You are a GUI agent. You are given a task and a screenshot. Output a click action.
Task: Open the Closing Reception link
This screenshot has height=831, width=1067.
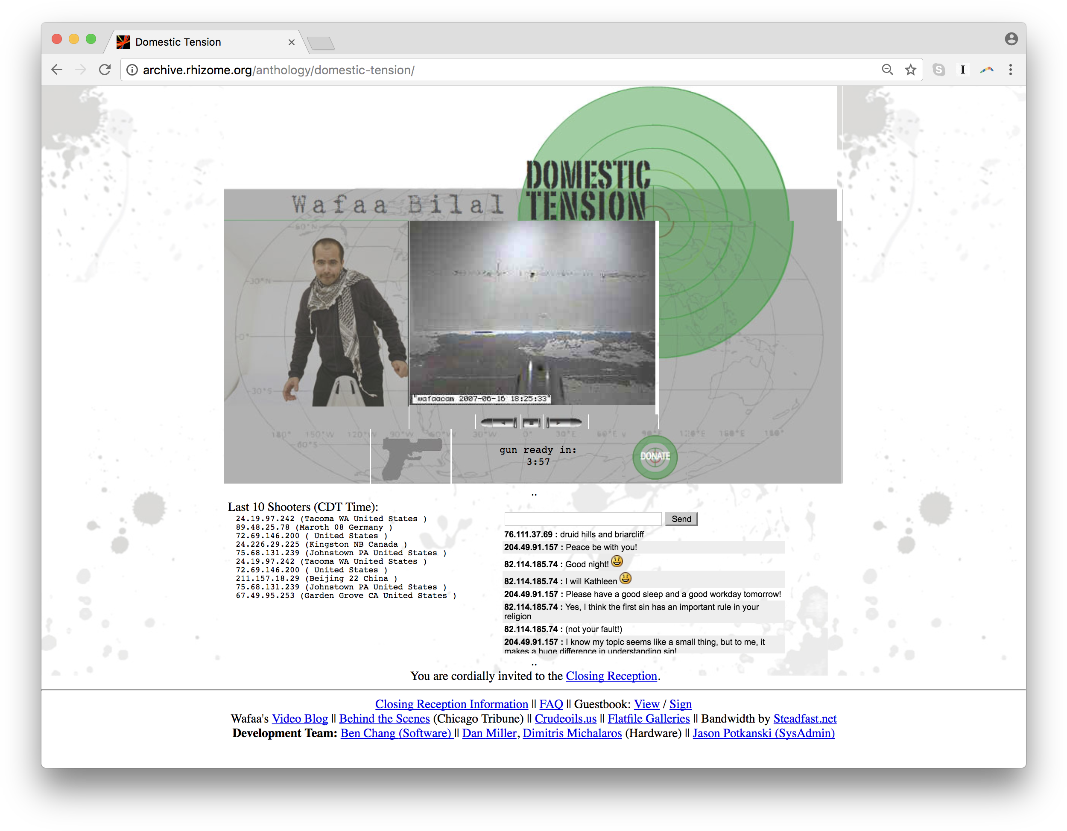pos(611,676)
